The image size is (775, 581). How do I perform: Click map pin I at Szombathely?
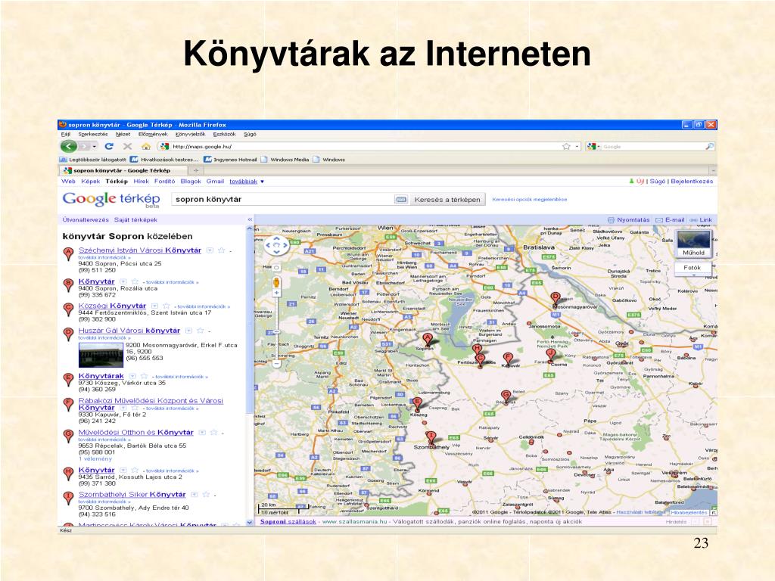point(431,438)
